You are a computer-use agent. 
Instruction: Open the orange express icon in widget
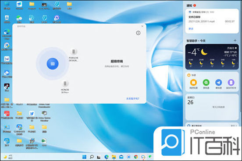[x=193, y=82]
